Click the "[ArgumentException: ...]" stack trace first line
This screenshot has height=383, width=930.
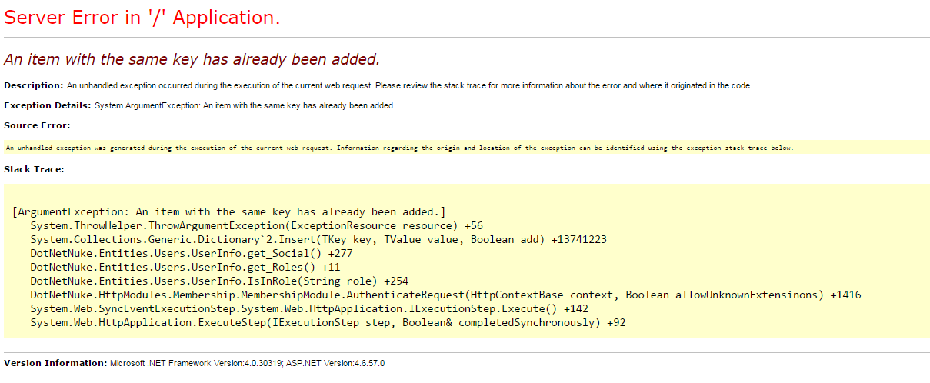click(x=229, y=211)
